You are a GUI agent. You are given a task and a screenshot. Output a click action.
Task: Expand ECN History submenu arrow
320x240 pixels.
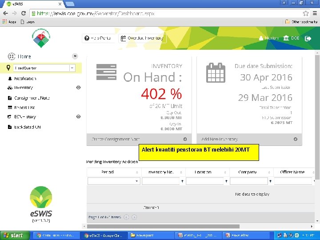[x=78, y=116]
